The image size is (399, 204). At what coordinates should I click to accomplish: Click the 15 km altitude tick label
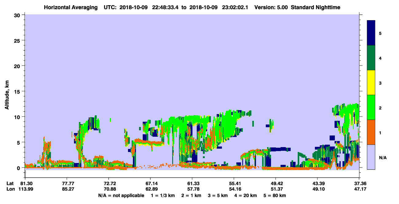pos(18,91)
